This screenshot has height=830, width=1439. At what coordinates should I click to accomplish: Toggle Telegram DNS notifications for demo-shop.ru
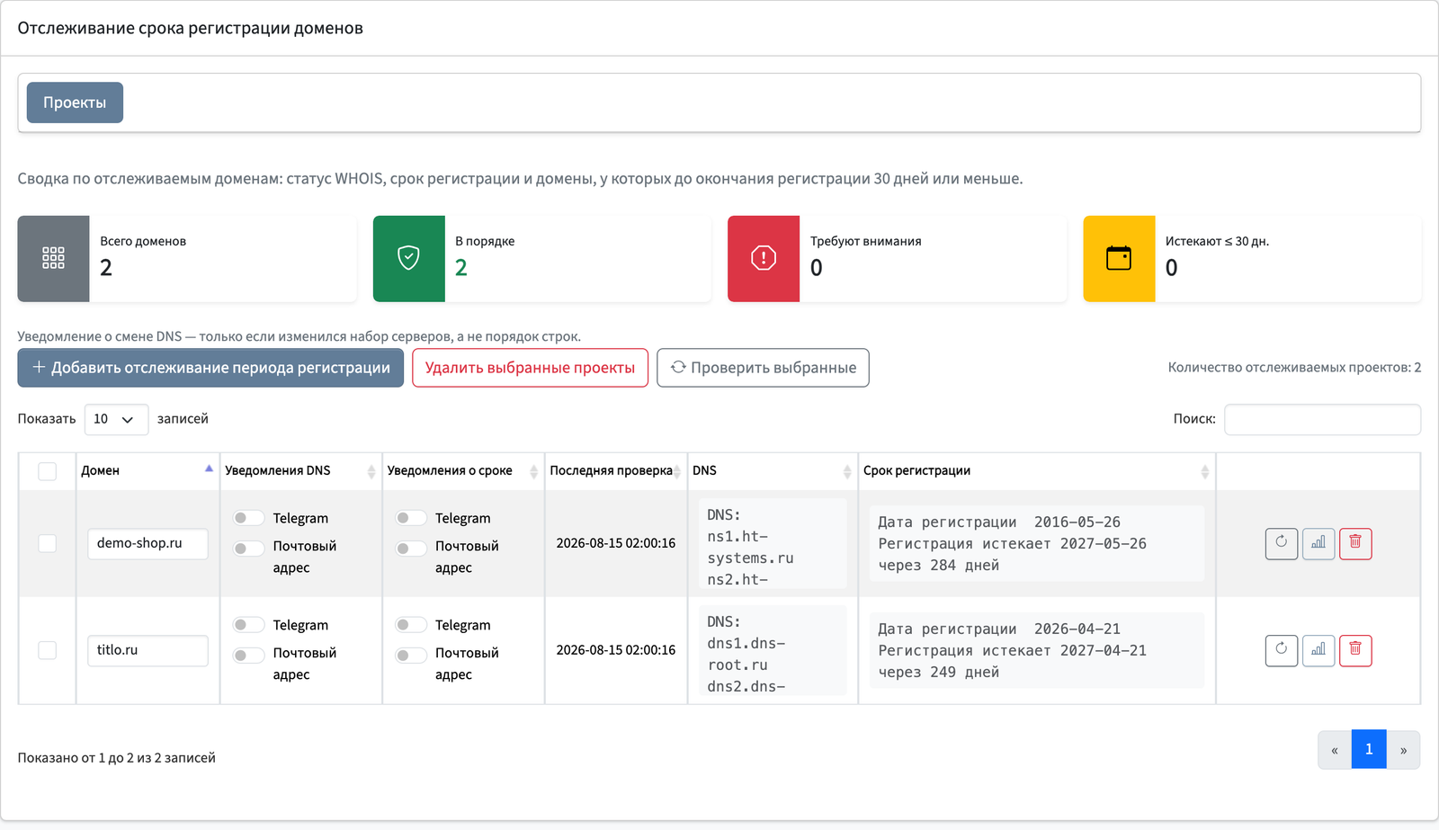[x=248, y=518]
